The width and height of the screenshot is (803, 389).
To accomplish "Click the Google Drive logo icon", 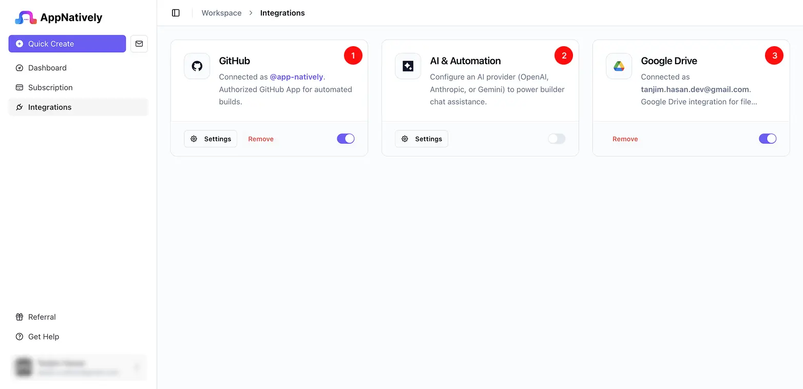I will click(x=619, y=66).
